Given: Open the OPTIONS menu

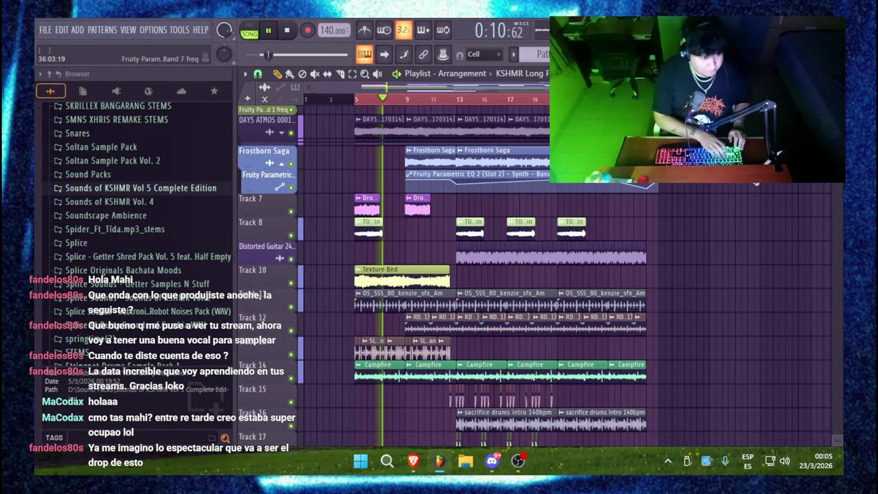Looking at the screenshot, I should click(x=153, y=30).
